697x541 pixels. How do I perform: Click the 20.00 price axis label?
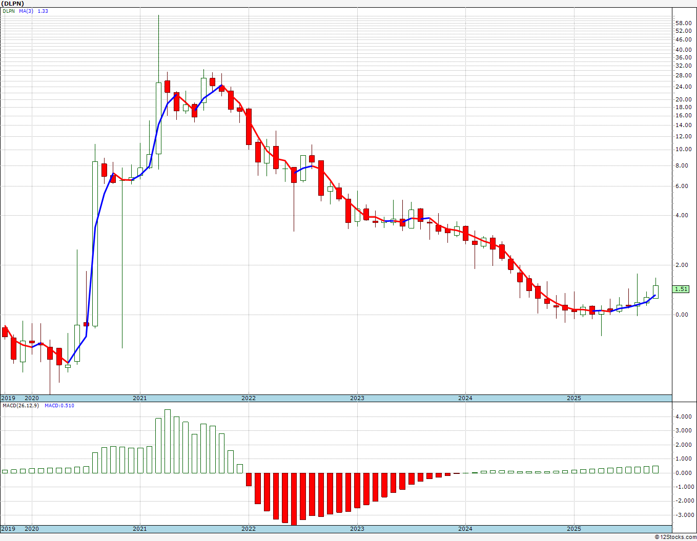[683, 99]
